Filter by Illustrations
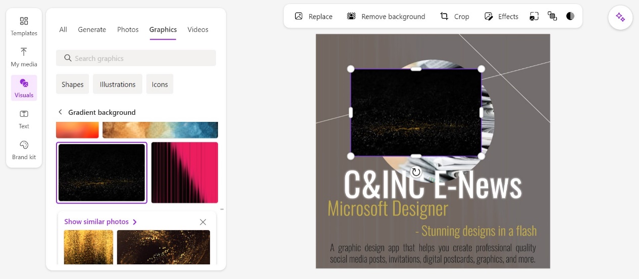The height and width of the screenshot is (279, 639). [x=118, y=84]
